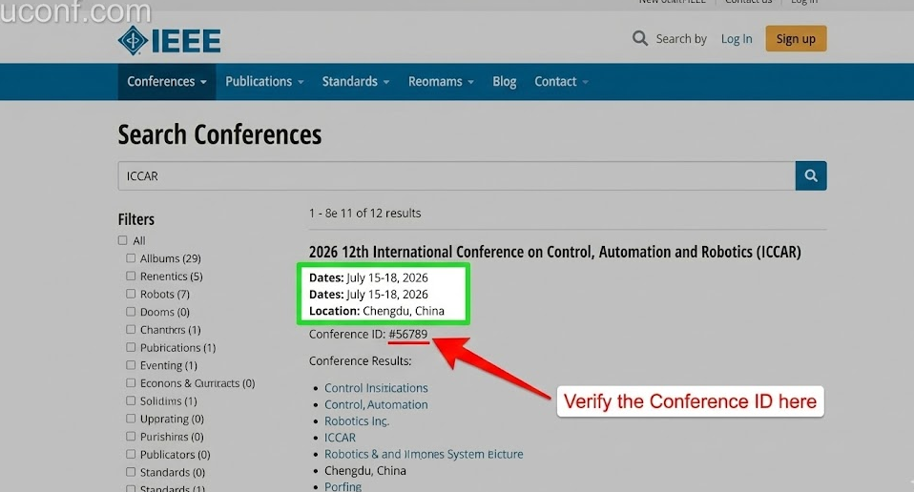
Task: Open the Conferences menu
Action: tap(167, 81)
